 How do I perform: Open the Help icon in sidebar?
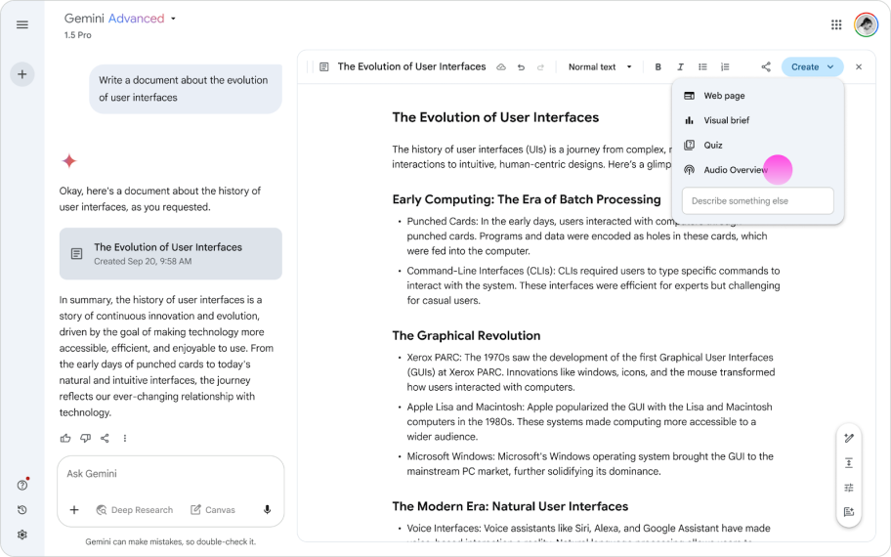tap(22, 485)
